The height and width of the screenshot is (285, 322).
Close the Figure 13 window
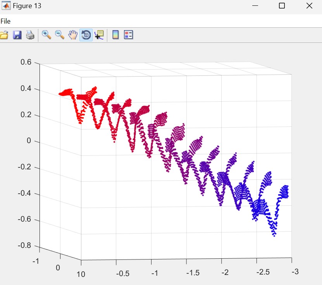tap(309, 6)
